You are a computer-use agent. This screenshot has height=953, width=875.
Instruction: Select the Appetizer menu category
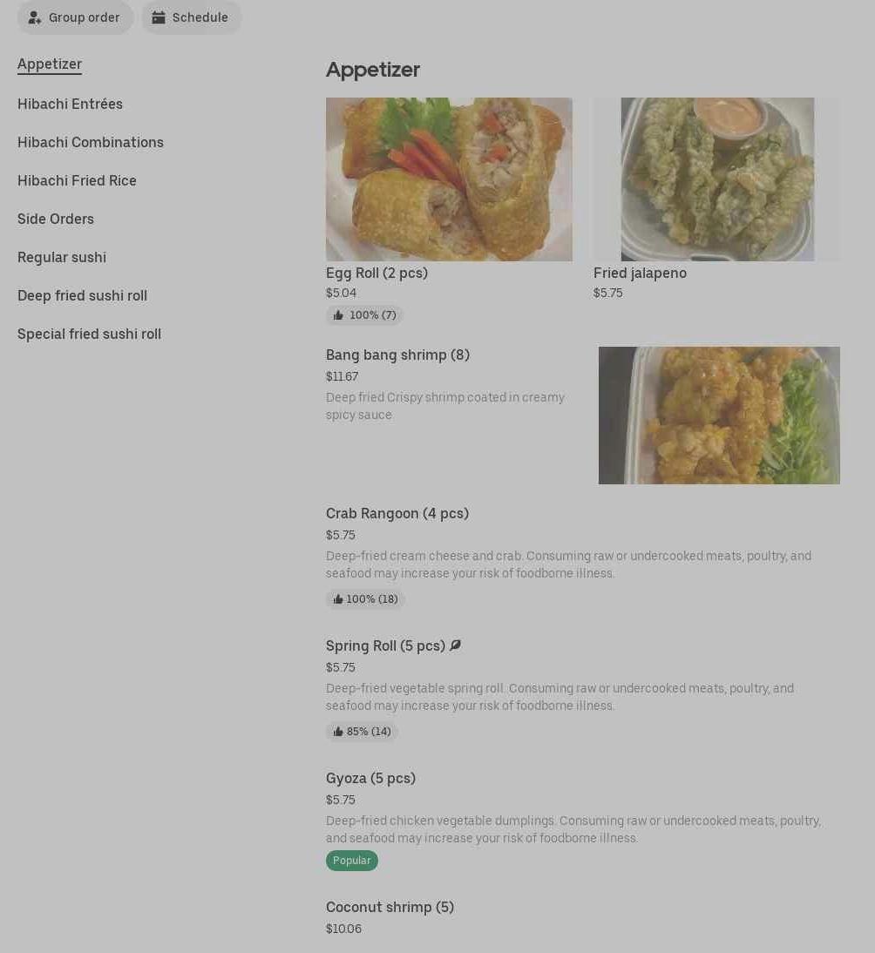(50, 64)
